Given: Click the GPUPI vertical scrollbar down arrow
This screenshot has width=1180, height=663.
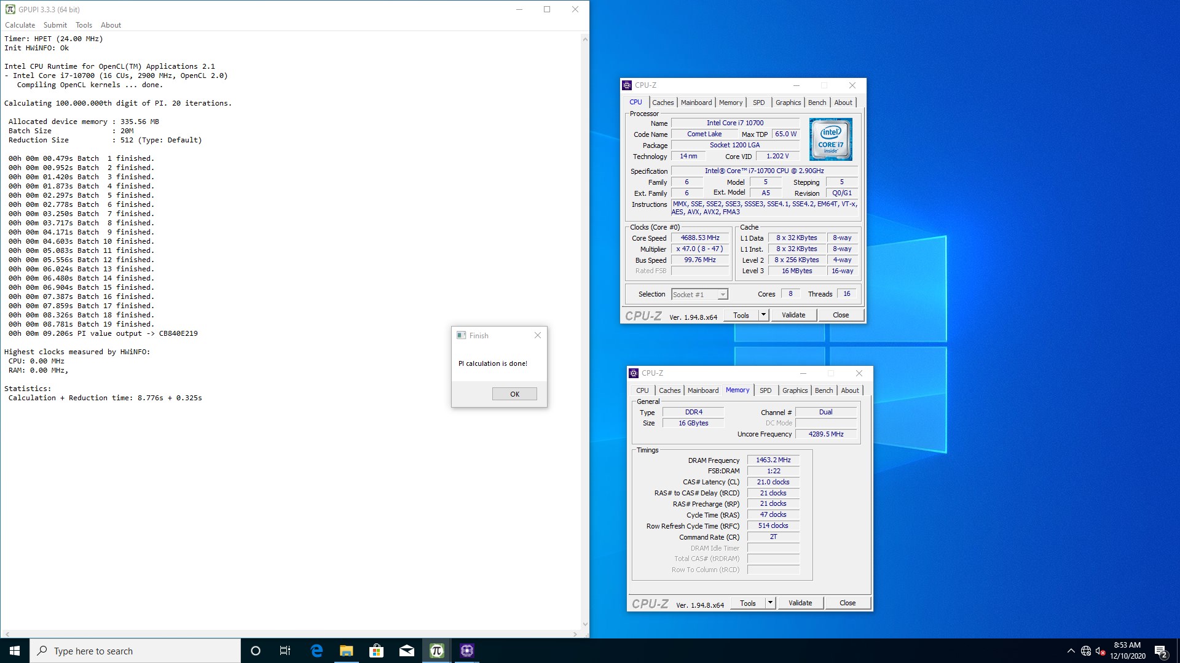Looking at the screenshot, I should [x=585, y=624].
